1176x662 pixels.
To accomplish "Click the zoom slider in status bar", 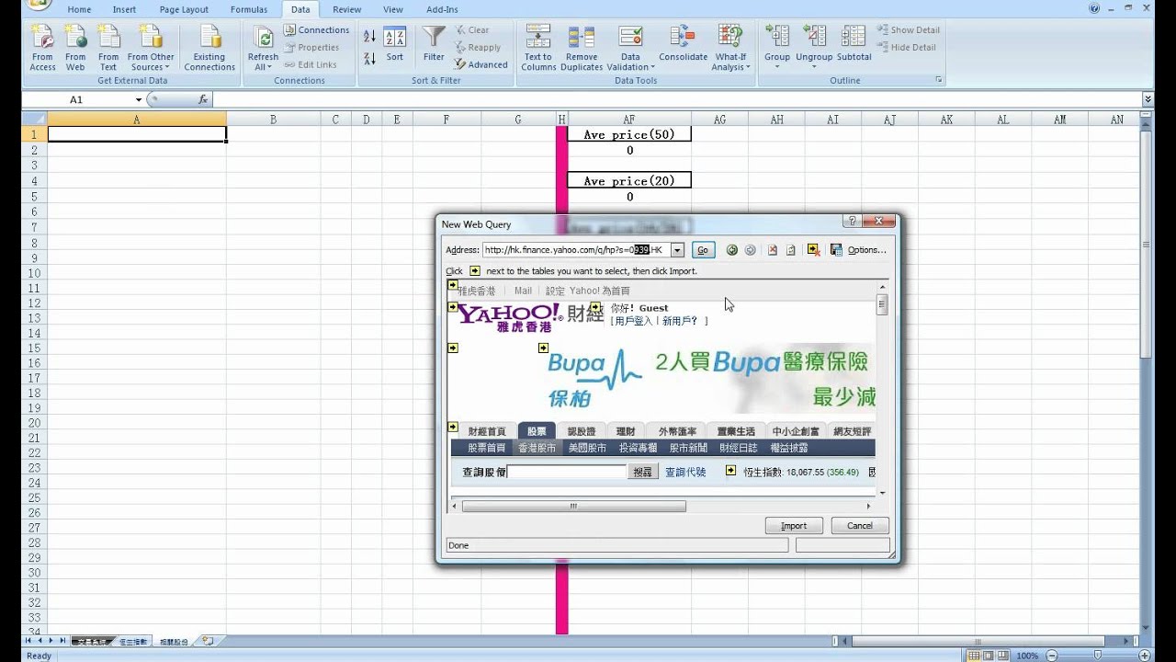I will (1098, 656).
